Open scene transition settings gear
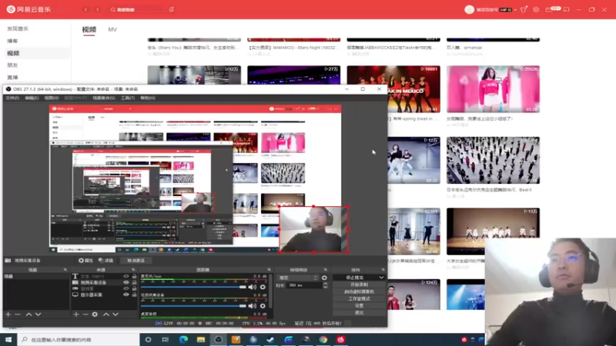This screenshot has height=346, width=616. (x=324, y=278)
